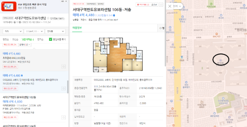Close the PDF ad banner

tap(66, 1)
